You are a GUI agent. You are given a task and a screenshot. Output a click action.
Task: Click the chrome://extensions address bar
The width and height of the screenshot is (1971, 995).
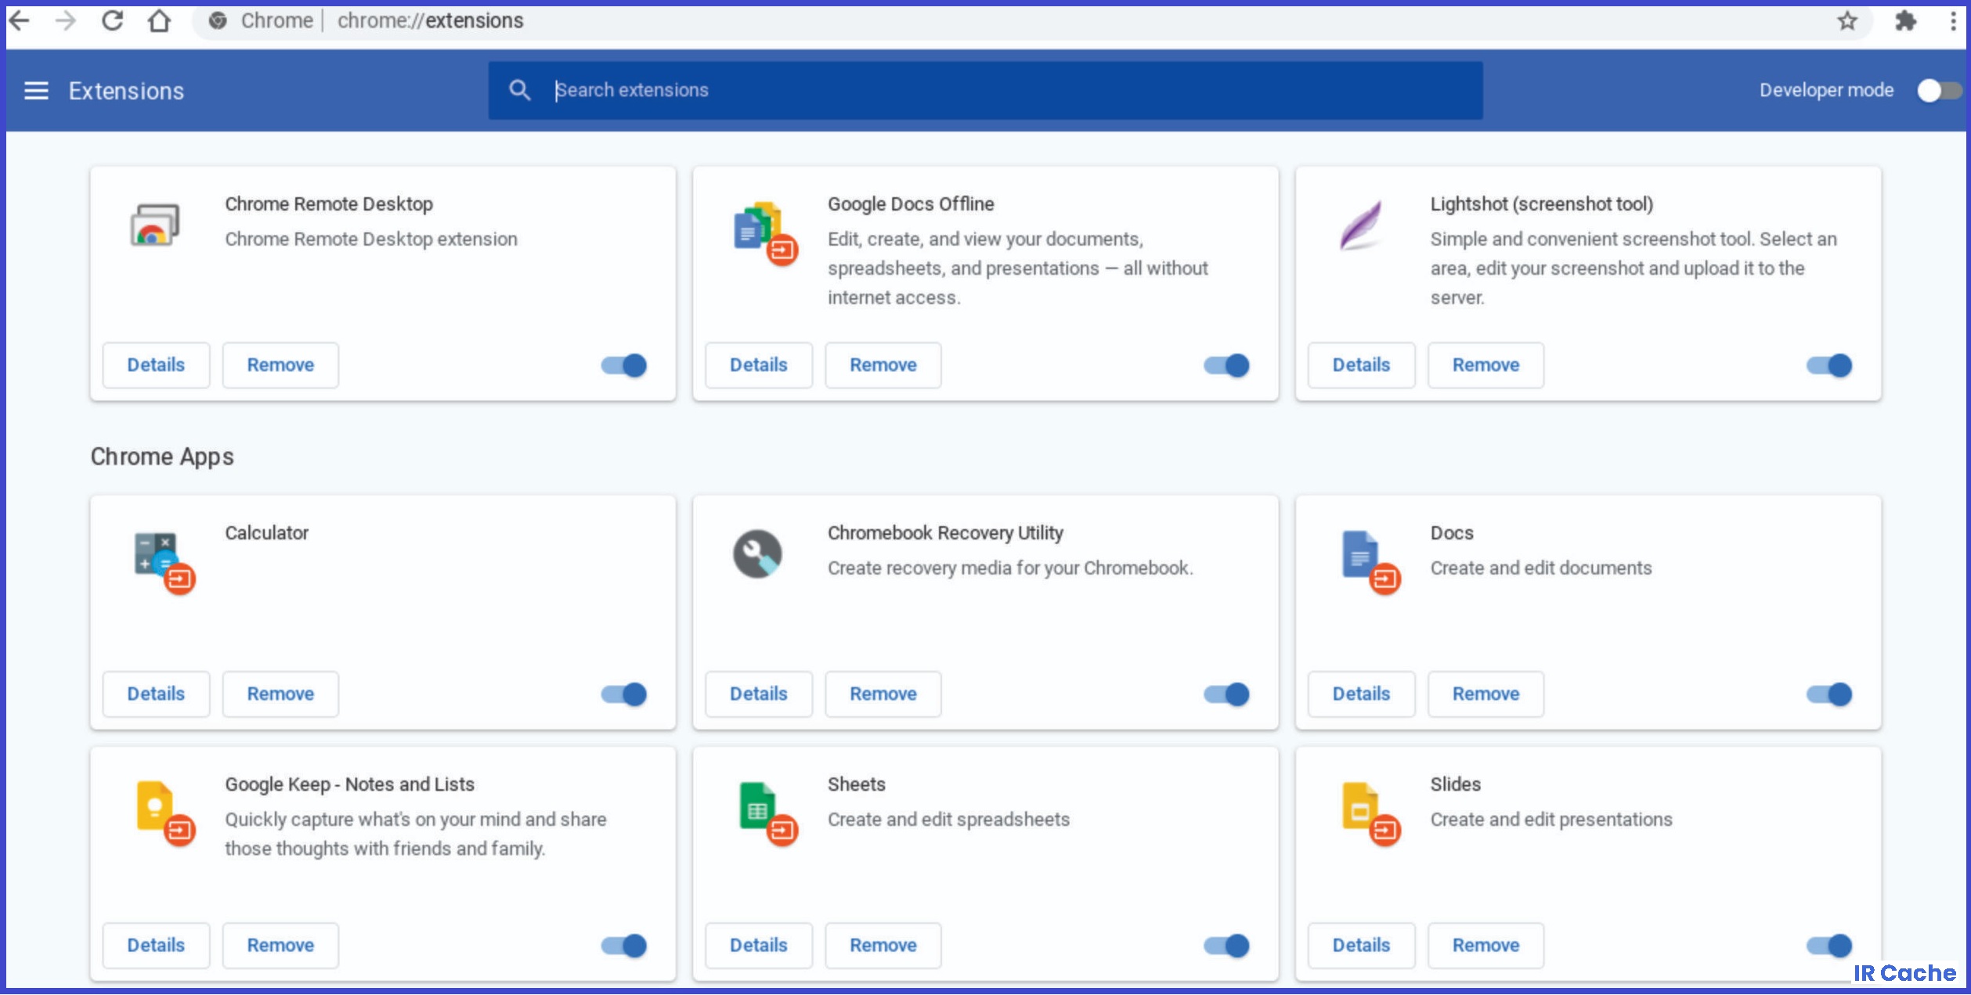pyautogui.click(x=1032, y=21)
